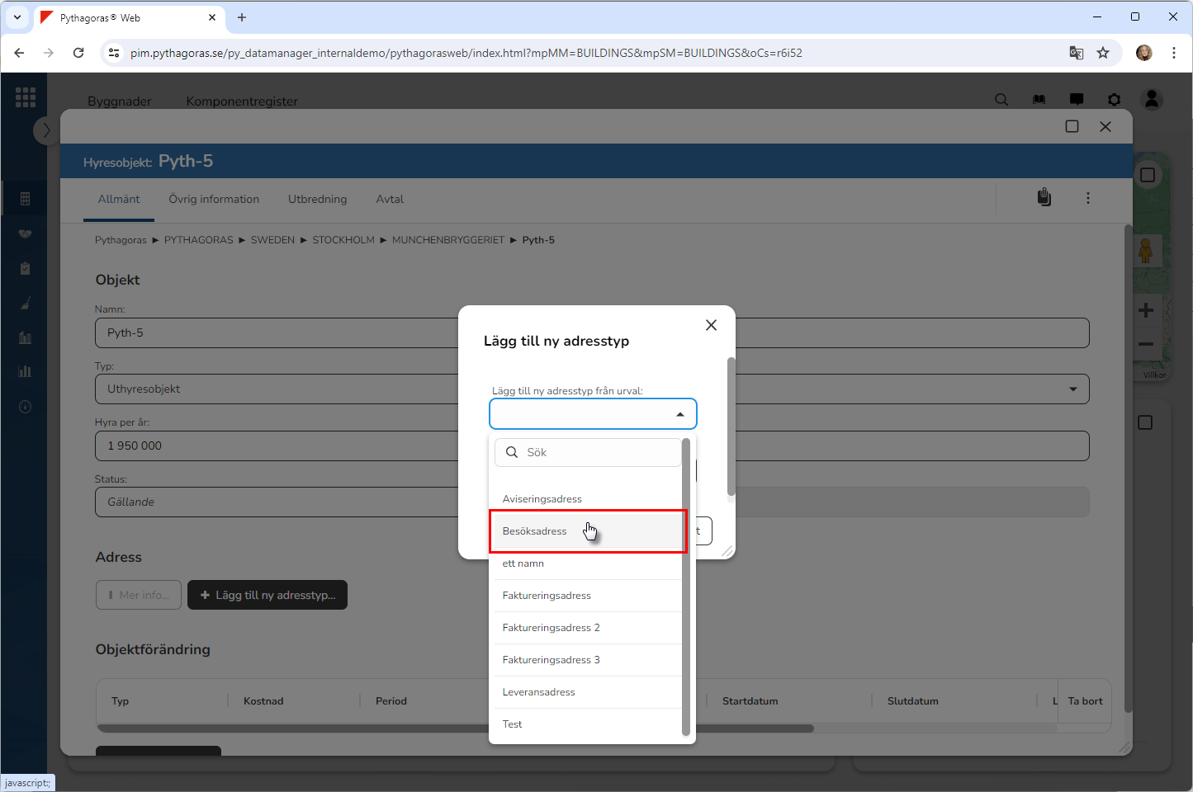Maximize the Hyresobjekt panel window
The width and height of the screenshot is (1193, 792).
pyautogui.click(x=1072, y=126)
